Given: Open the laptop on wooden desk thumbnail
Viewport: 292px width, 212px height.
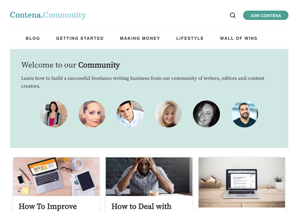Looking at the screenshot, I should click(242, 182).
